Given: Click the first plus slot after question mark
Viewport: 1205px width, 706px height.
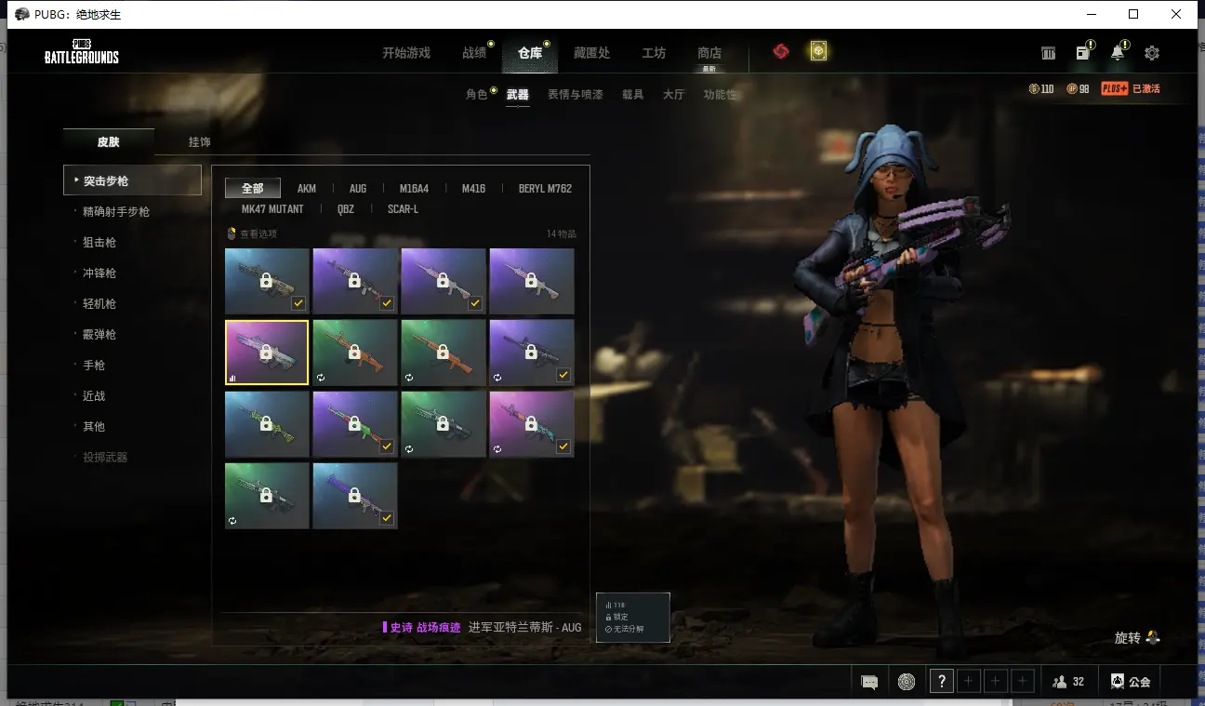Looking at the screenshot, I should pyautogui.click(x=969, y=682).
